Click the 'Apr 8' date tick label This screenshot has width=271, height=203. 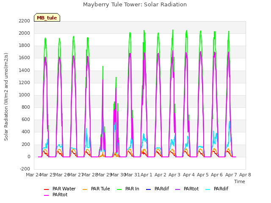click(x=245, y=175)
